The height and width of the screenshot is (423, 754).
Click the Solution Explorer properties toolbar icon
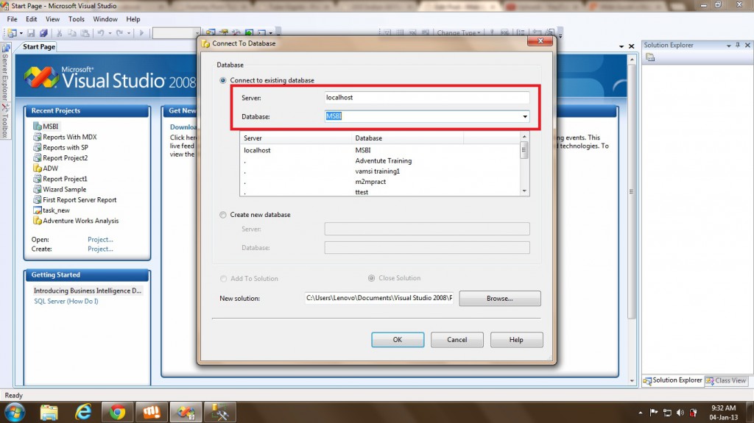pos(651,57)
